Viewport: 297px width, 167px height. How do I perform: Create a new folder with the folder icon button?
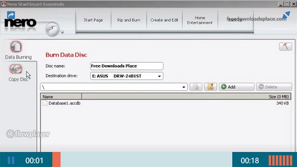click(210, 87)
